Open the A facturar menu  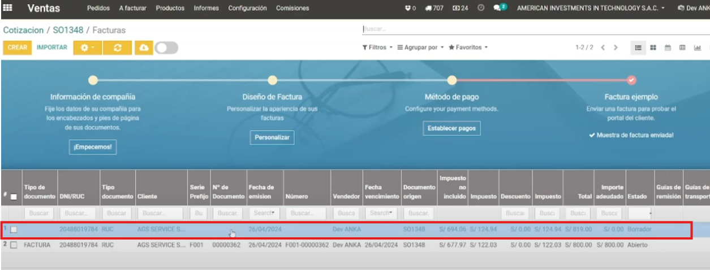(133, 8)
